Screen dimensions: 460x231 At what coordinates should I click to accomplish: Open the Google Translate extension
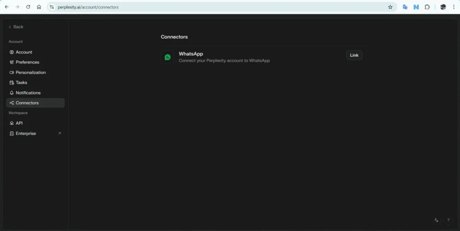click(x=405, y=7)
